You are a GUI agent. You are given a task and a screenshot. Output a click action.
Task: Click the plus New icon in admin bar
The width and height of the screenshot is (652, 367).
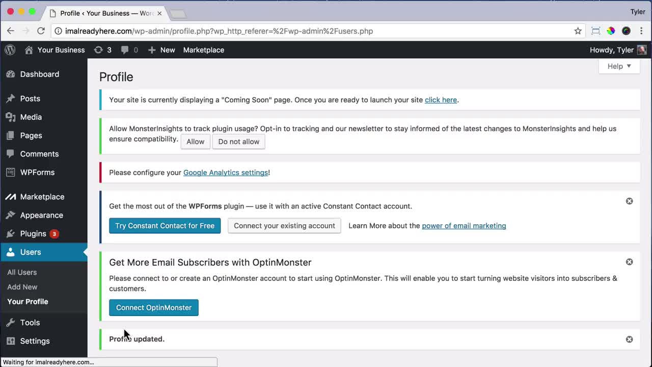click(152, 50)
